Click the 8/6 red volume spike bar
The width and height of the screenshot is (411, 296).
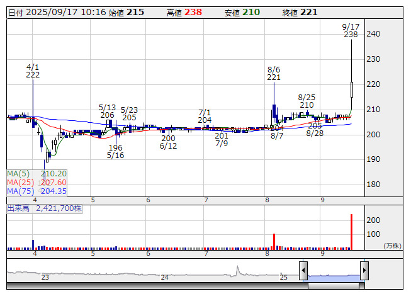[274, 242]
